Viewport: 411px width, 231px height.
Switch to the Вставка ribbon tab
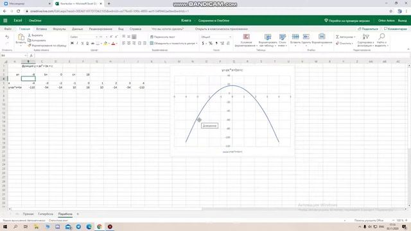point(41,29)
